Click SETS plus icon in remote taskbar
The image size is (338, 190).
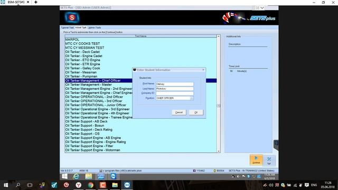[101, 176]
